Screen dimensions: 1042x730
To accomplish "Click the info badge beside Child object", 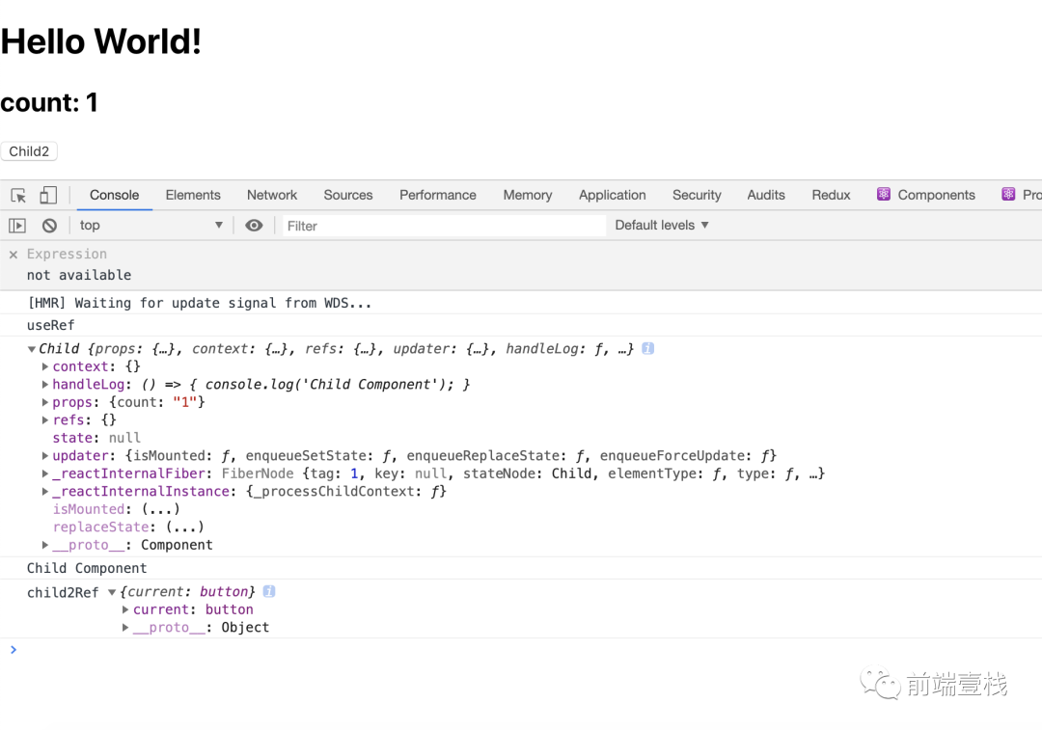I will (x=648, y=348).
